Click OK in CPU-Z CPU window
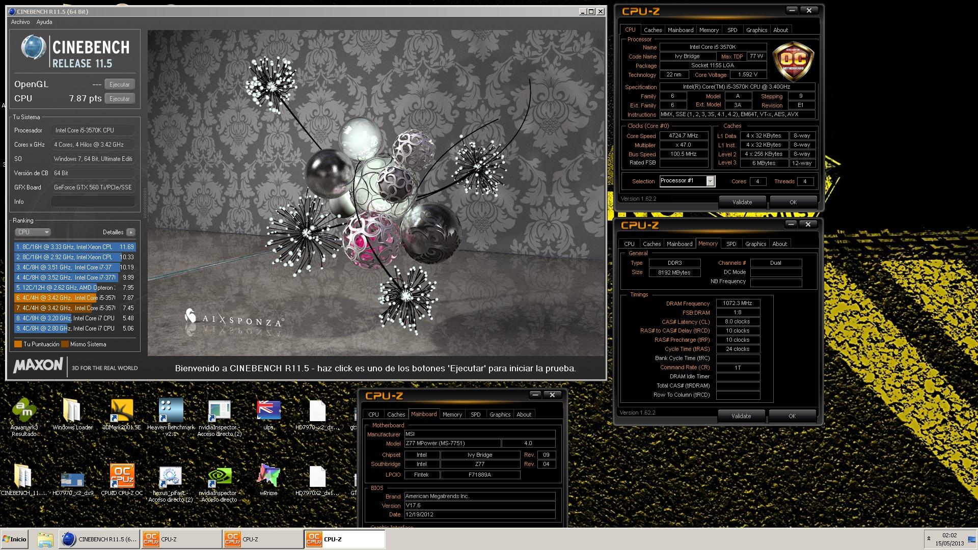The width and height of the screenshot is (978, 550). (793, 202)
